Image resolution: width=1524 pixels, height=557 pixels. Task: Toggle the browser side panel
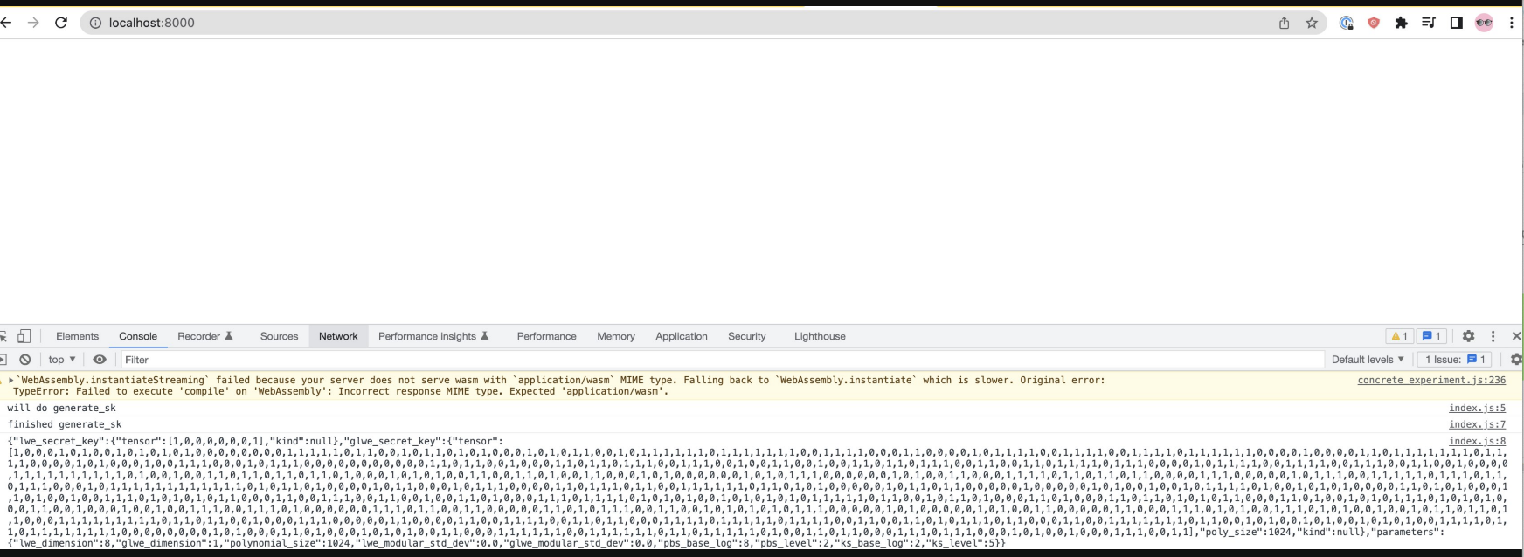click(x=1456, y=23)
